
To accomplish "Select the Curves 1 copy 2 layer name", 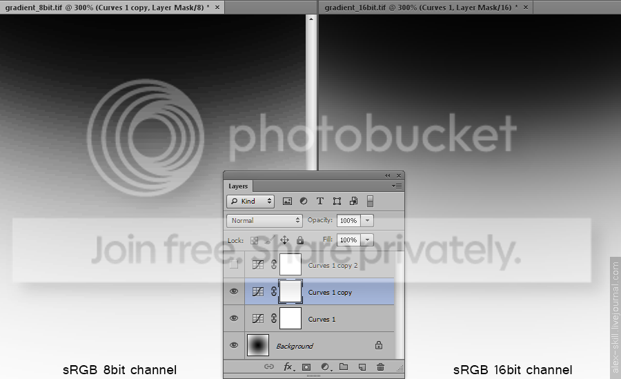I will point(333,266).
